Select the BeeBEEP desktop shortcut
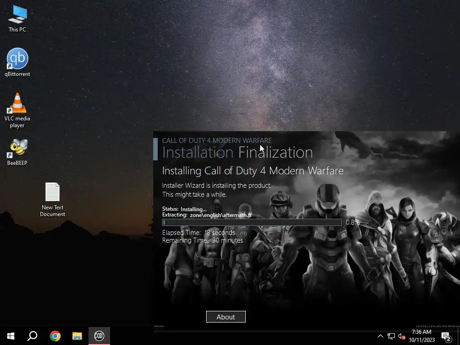The image size is (460, 345). point(18,152)
